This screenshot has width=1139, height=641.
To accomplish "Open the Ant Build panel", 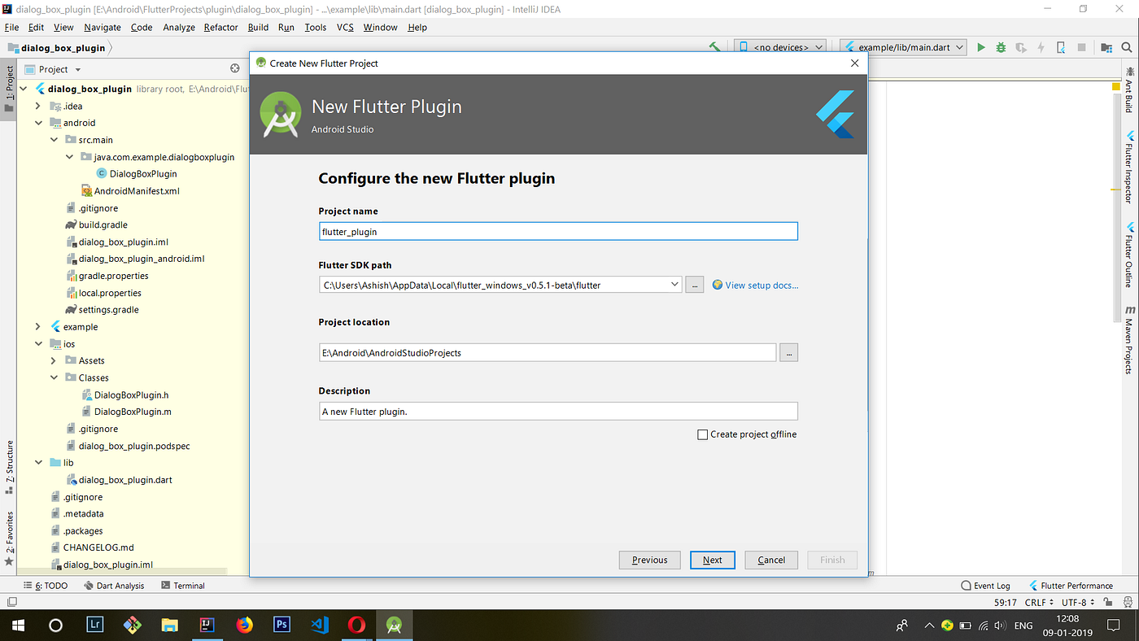I will [x=1129, y=89].
